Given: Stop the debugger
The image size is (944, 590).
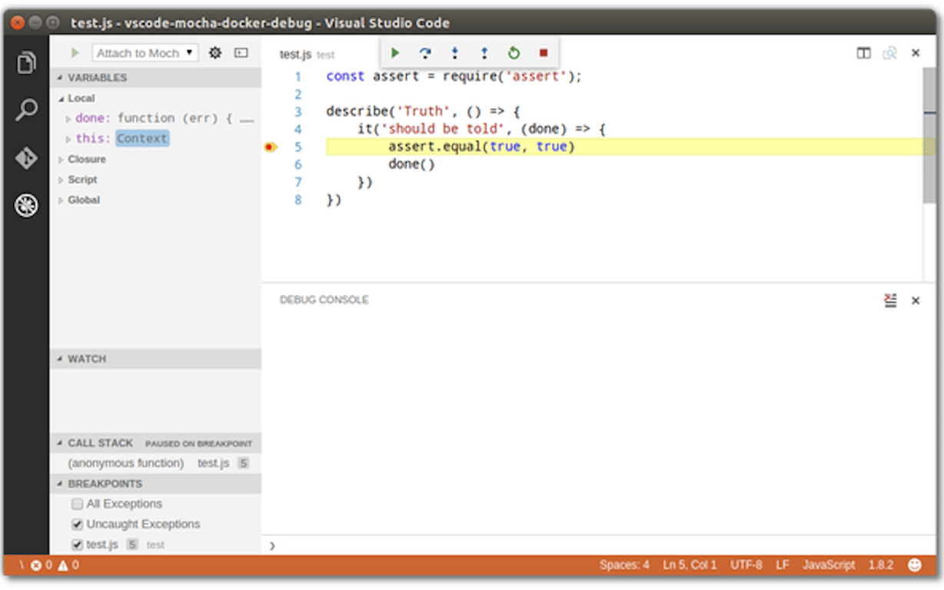Looking at the screenshot, I should [x=543, y=53].
